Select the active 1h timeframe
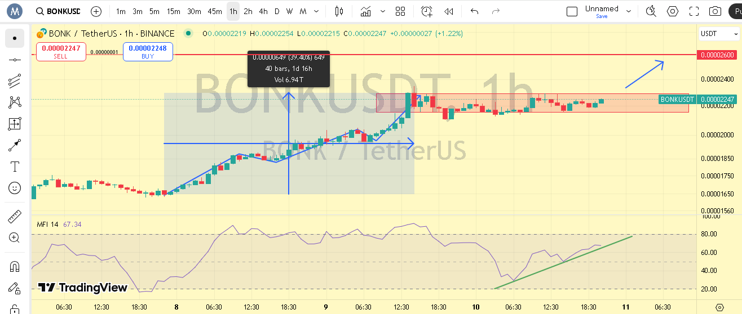The width and height of the screenshot is (742, 314). click(x=233, y=11)
